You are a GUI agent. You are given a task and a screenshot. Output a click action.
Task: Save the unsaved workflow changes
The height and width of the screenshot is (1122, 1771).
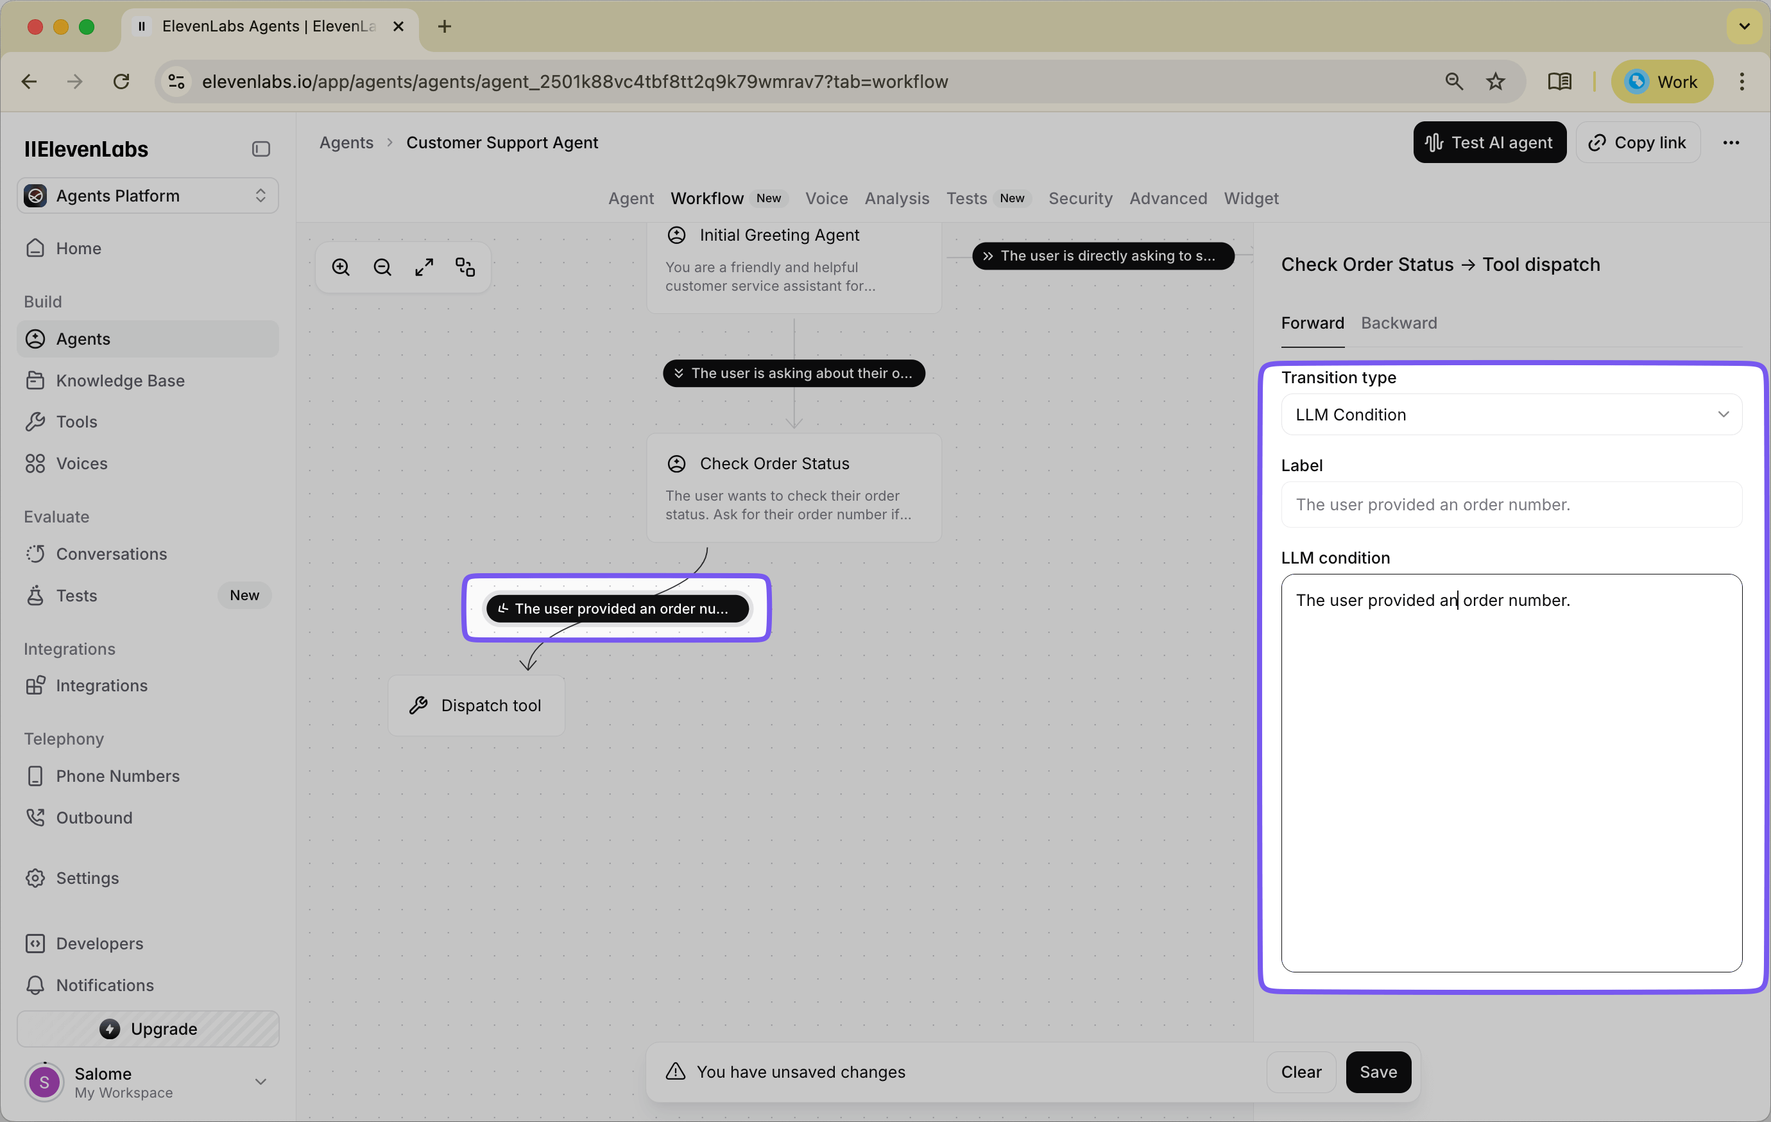click(x=1378, y=1072)
